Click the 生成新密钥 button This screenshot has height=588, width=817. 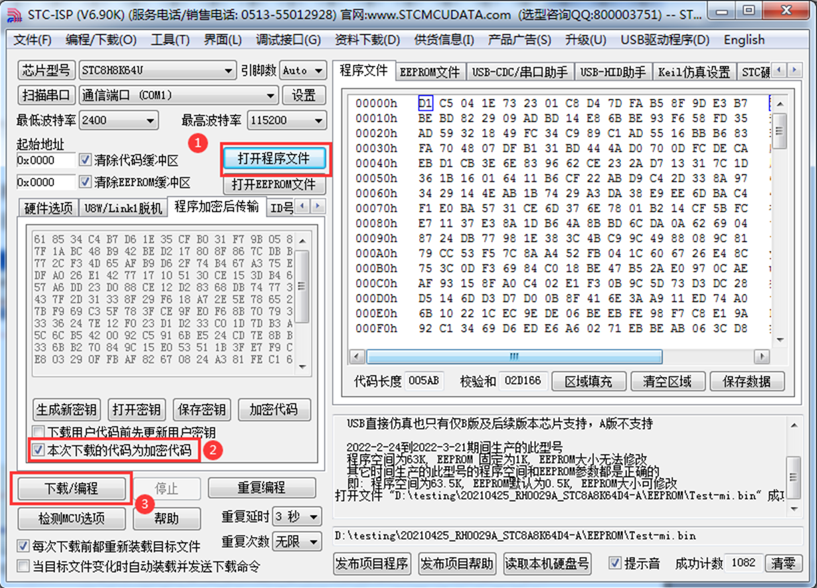pos(66,409)
